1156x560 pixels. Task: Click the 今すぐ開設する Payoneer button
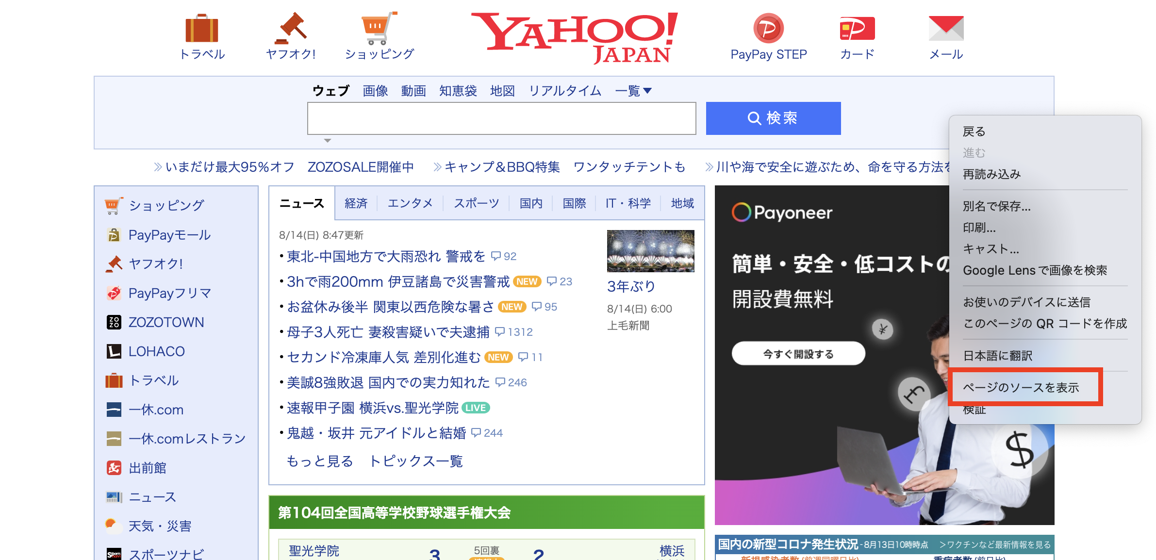[798, 354]
